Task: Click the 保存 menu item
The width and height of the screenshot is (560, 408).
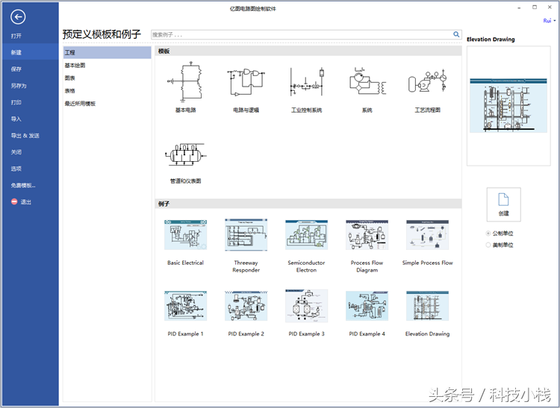Action: [29, 69]
